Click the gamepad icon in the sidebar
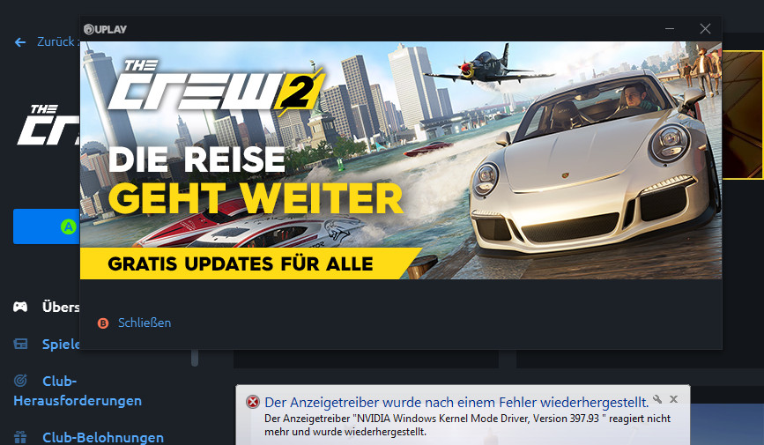 (x=20, y=307)
